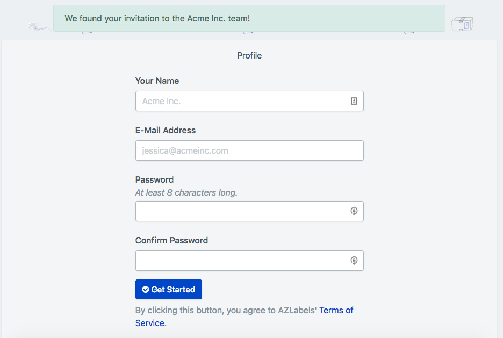Click the Confirm Password label
The height and width of the screenshot is (338, 503).
171,240
